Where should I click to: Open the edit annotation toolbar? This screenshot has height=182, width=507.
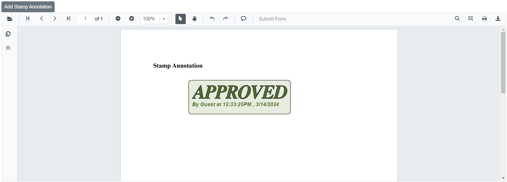(x=471, y=19)
